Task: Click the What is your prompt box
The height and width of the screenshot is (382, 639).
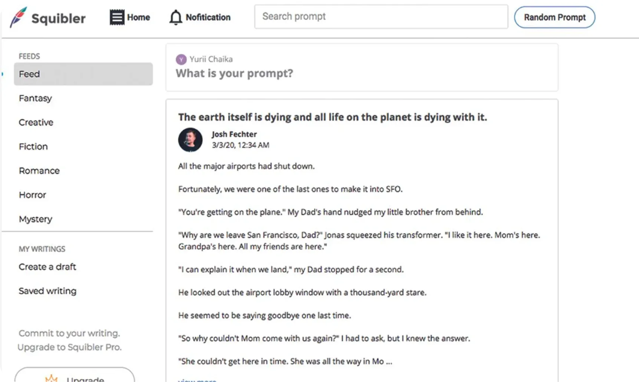Action: pos(361,73)
